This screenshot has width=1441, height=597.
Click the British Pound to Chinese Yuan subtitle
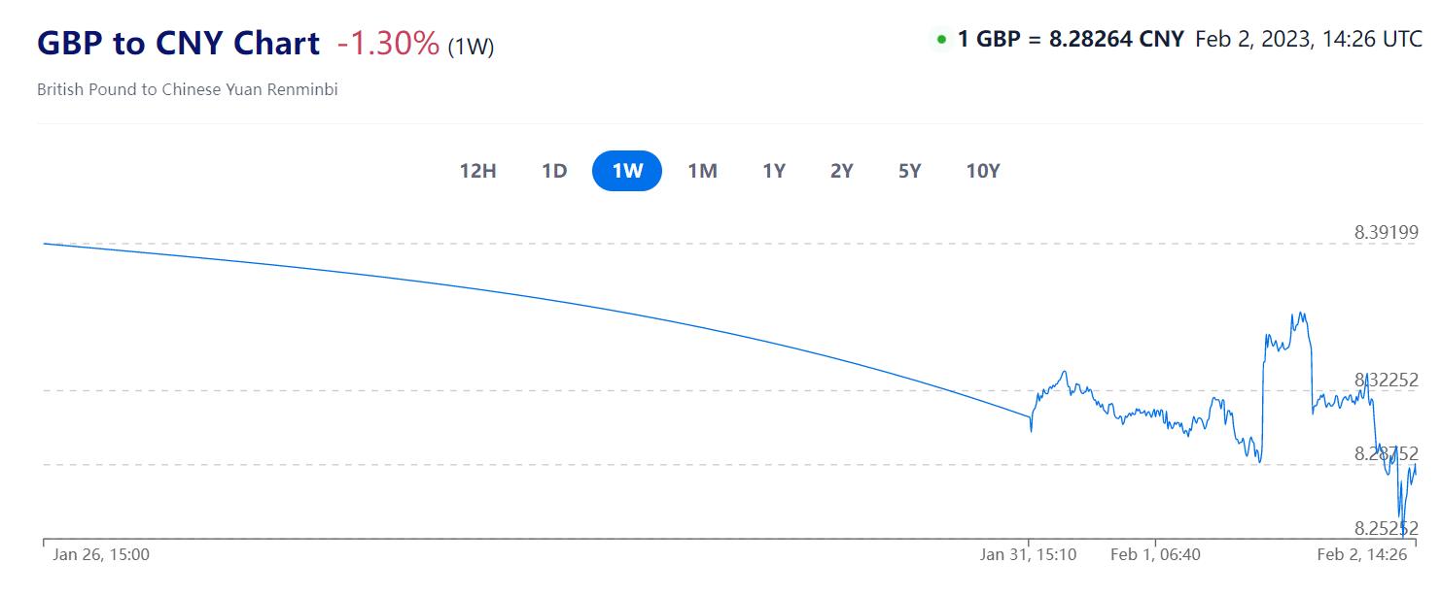click(188, 89)
